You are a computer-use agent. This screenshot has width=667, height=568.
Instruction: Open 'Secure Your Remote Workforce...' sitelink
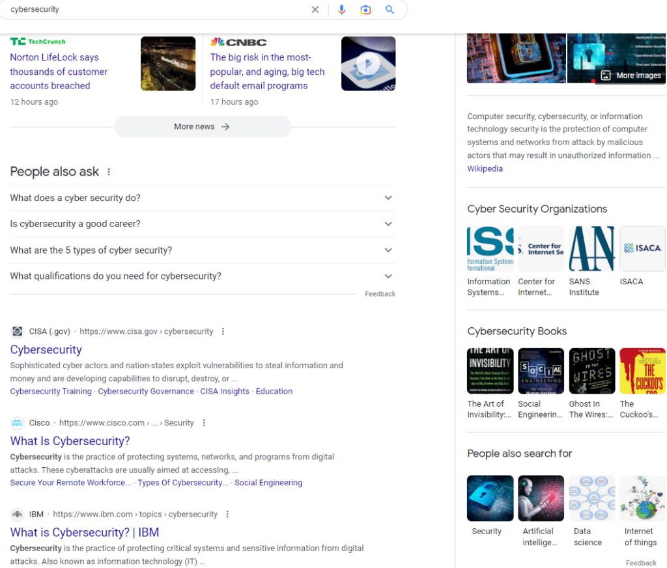pyautogui.click(x=70, y=483)
